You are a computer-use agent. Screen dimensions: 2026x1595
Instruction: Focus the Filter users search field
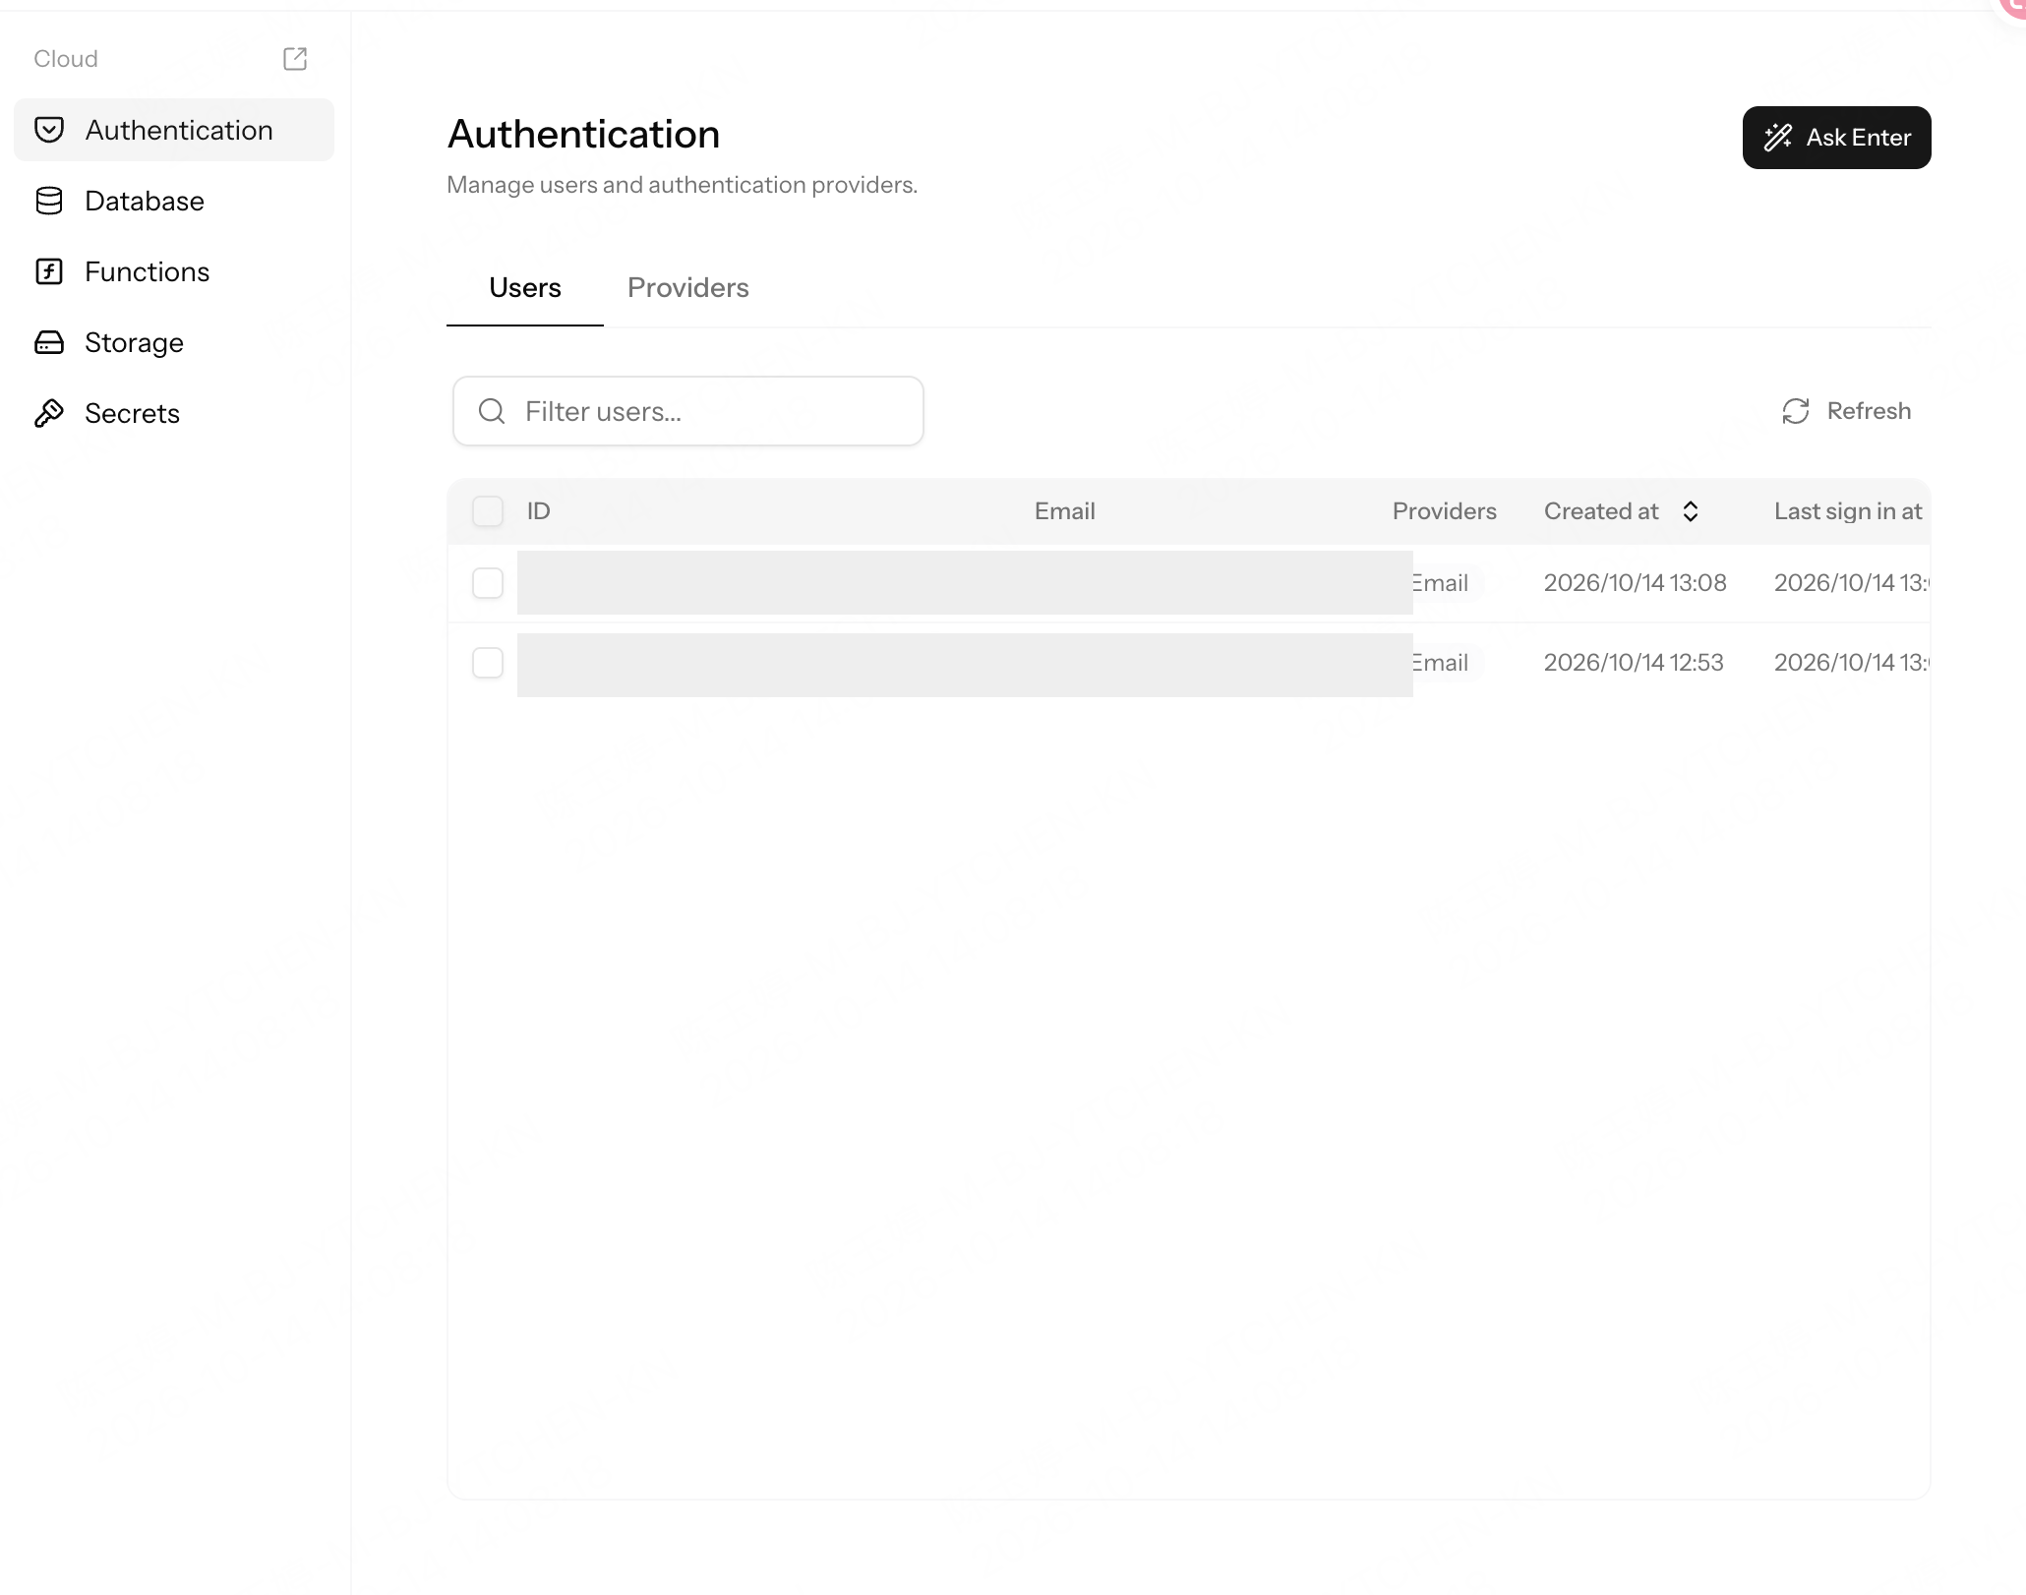click(x=688, y=411)
